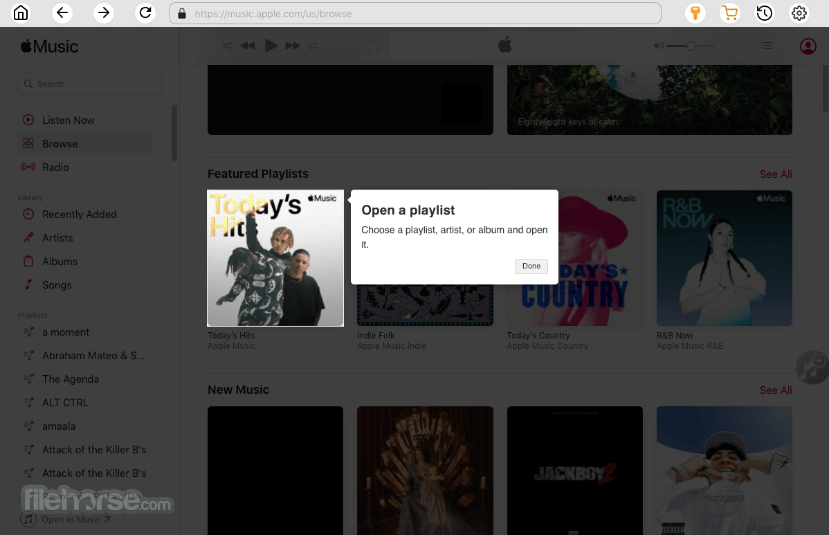Click See All for New Music
829x535 pixels.
776,390
